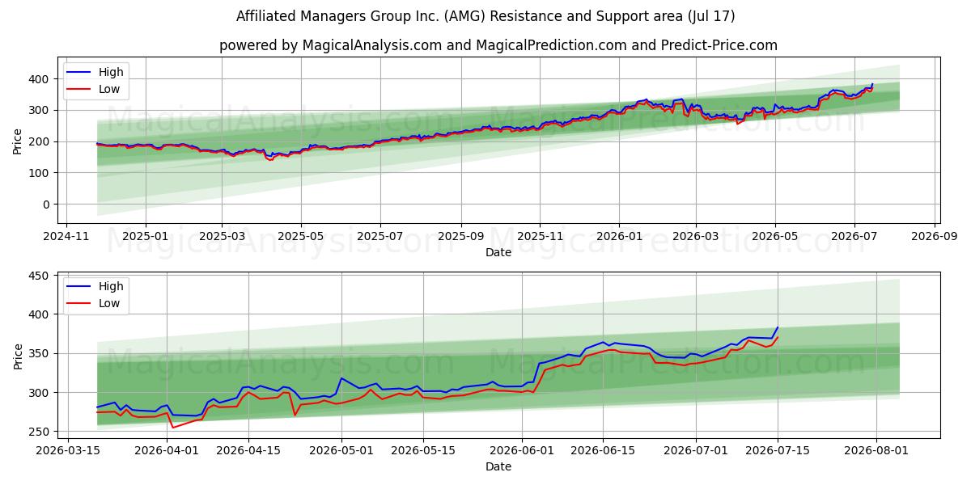Click the '0' y-axis tick on top chart
Screen dimensions: 971x485
point(47,205)
